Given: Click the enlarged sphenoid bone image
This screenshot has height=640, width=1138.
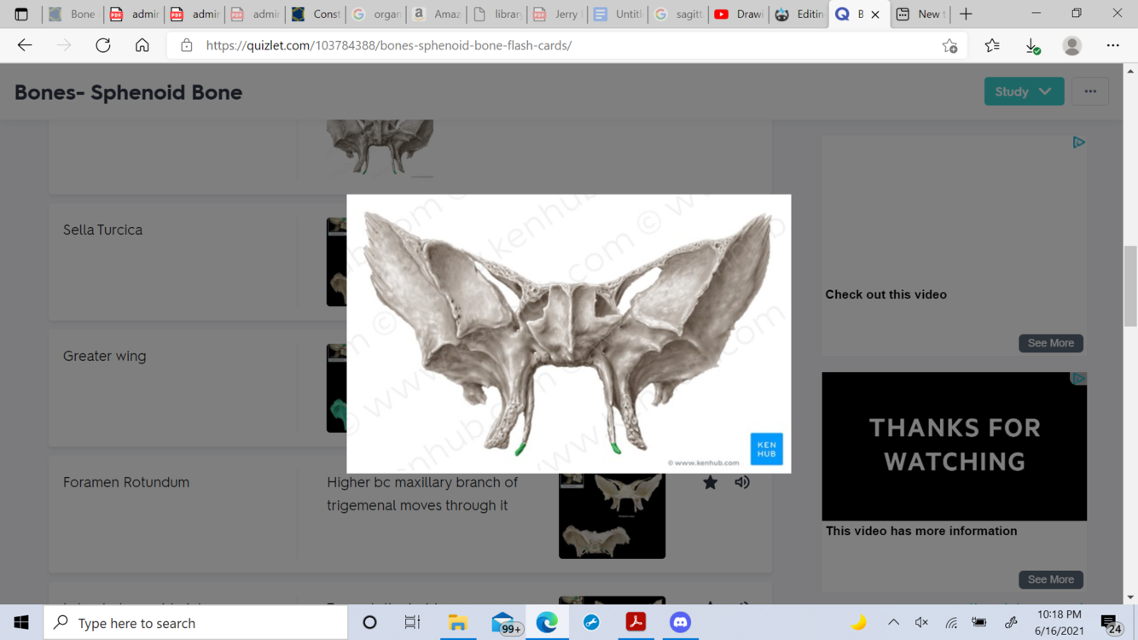Looking at the screenshot, I should click(x=568, y=334).
